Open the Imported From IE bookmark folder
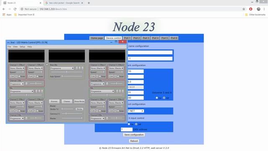 coord(24,15)
